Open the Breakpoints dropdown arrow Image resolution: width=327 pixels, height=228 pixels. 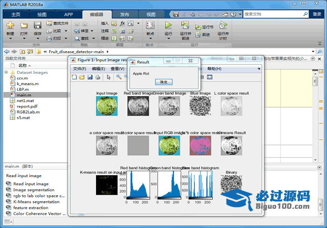pos(150,38)
